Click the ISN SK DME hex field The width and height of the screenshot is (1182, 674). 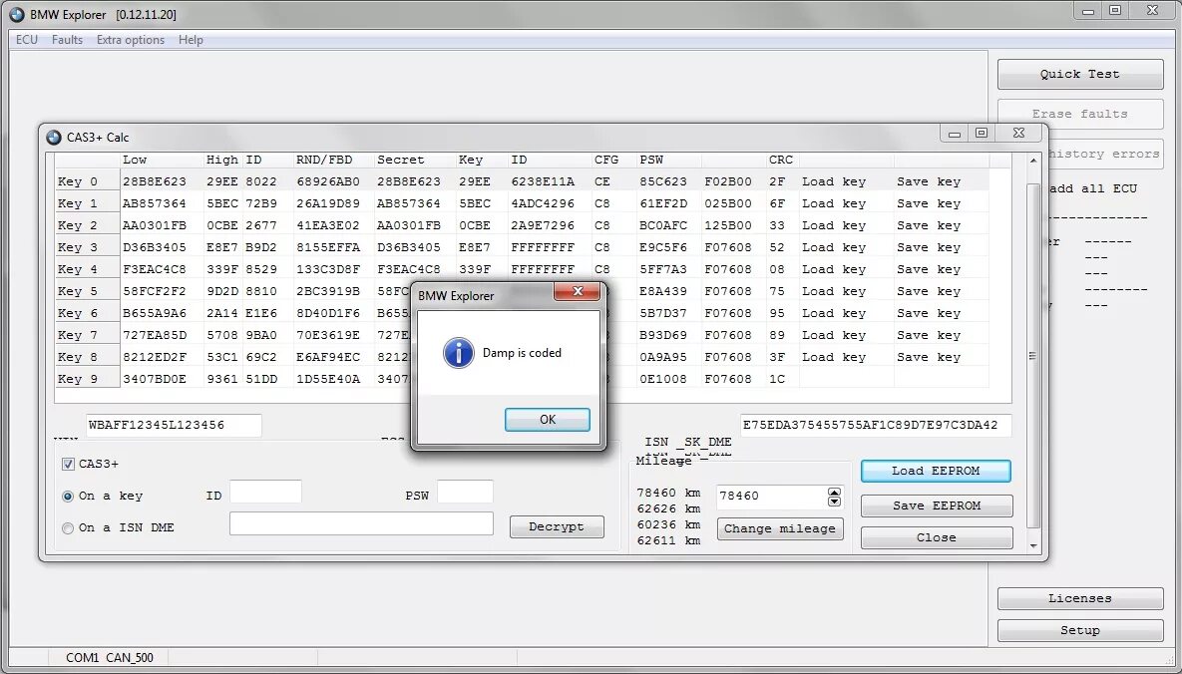click(x=875, y=425)
